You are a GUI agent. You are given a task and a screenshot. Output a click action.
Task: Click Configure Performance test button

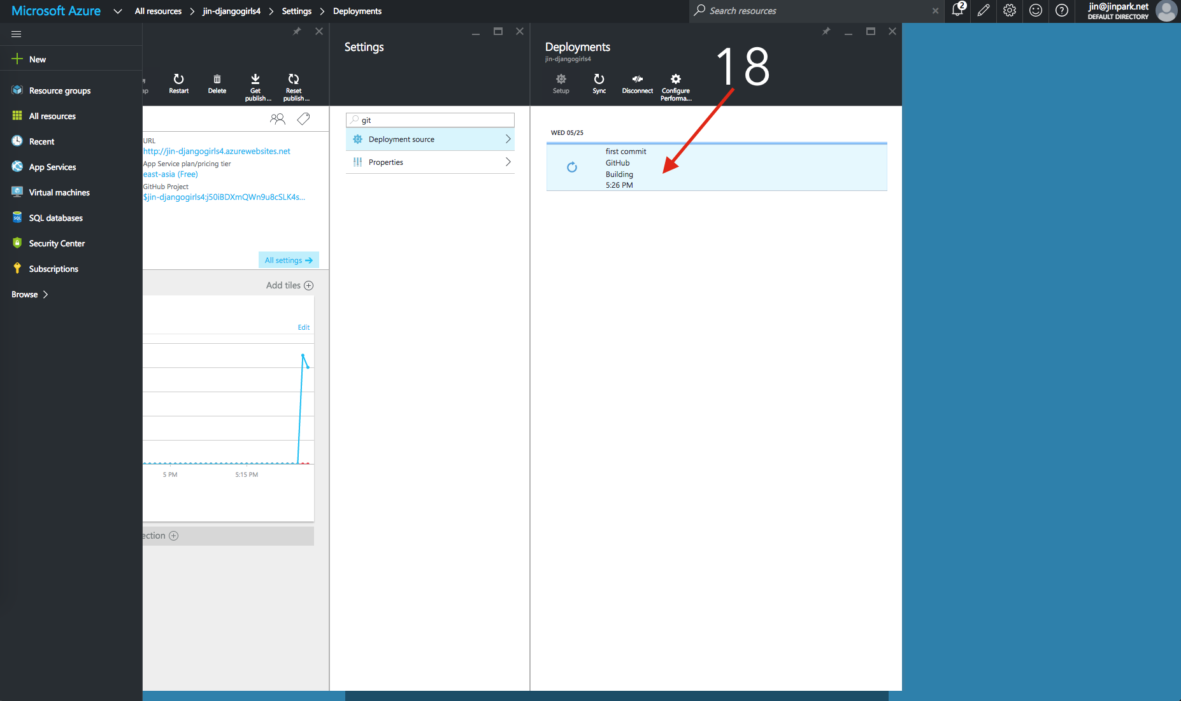pyautogui.click(x=676, y=87)
